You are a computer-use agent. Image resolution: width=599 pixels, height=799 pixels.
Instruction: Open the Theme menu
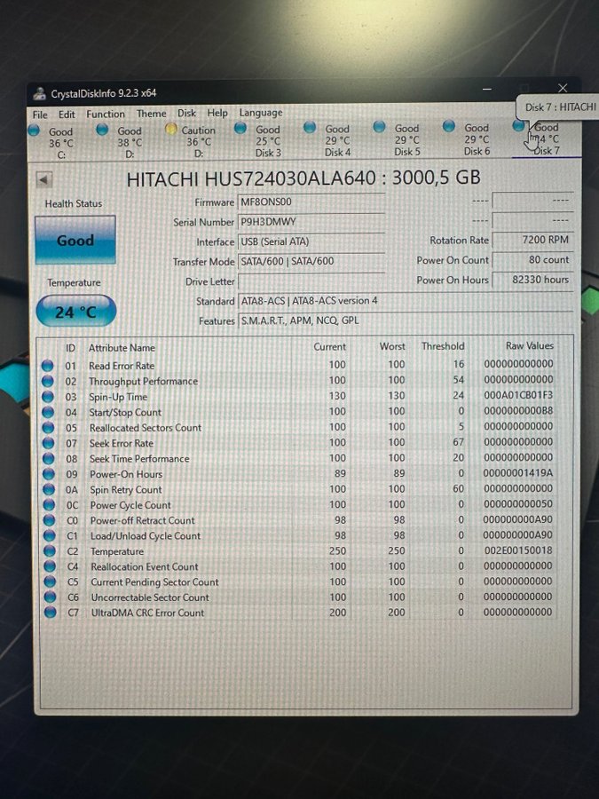coord(151,114)
